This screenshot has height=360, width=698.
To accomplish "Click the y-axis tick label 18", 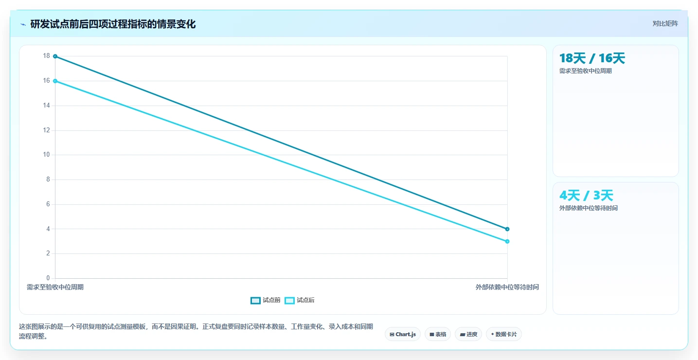I will [47, 56].
